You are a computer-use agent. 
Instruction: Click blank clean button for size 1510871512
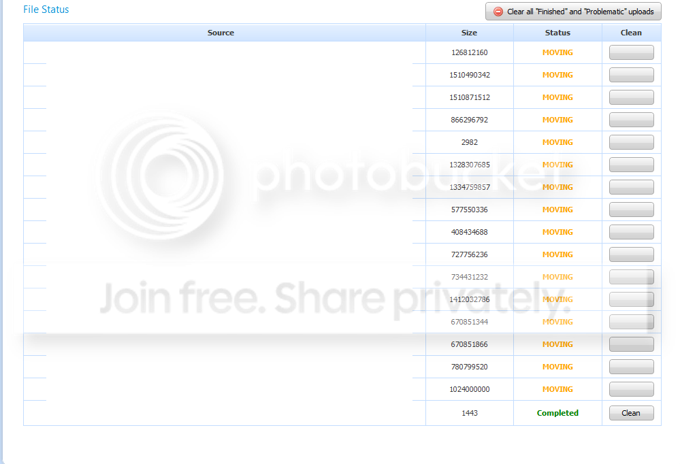(x=631, y=97)
